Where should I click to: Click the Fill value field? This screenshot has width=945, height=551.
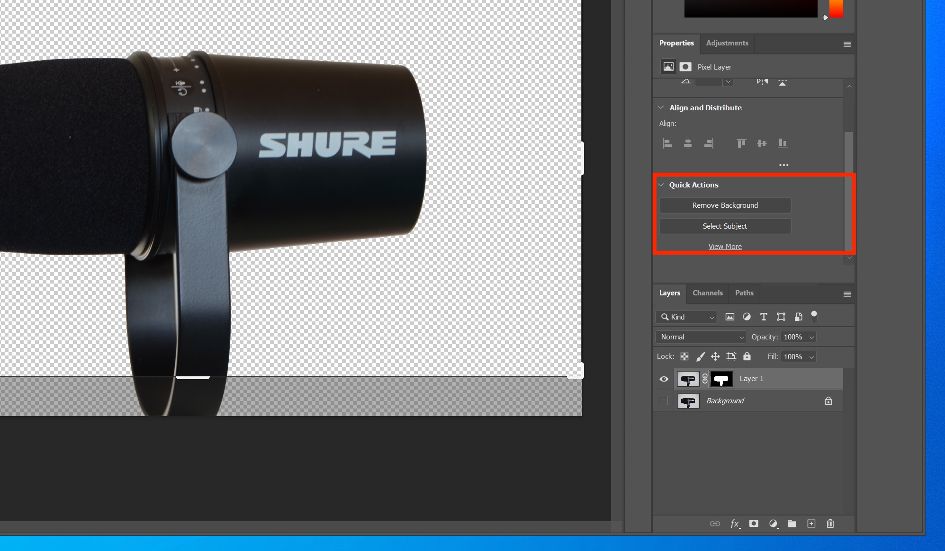[x=793, y=357]
